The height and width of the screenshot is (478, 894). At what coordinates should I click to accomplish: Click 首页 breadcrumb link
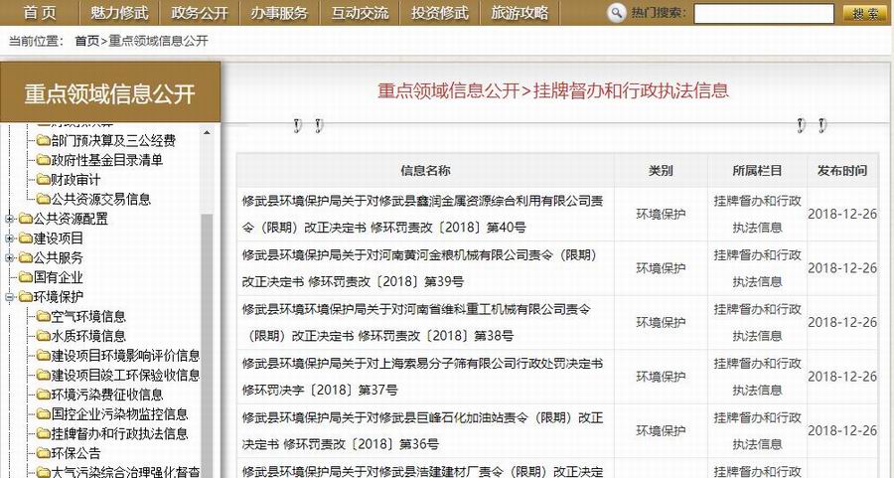(x=87, y=41)
